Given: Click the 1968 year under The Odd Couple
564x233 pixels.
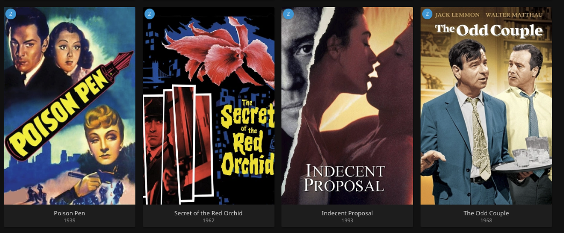Looking at the screenshot, I should coord(486,221).
